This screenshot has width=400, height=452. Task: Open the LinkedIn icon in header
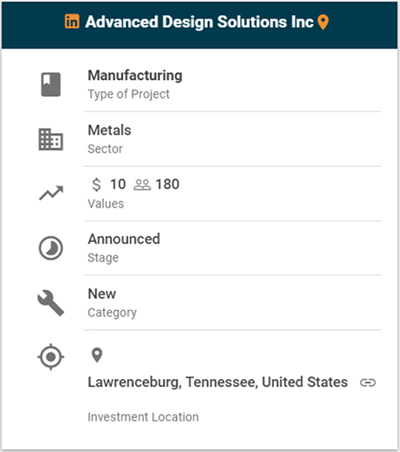[x=72, y=22]
